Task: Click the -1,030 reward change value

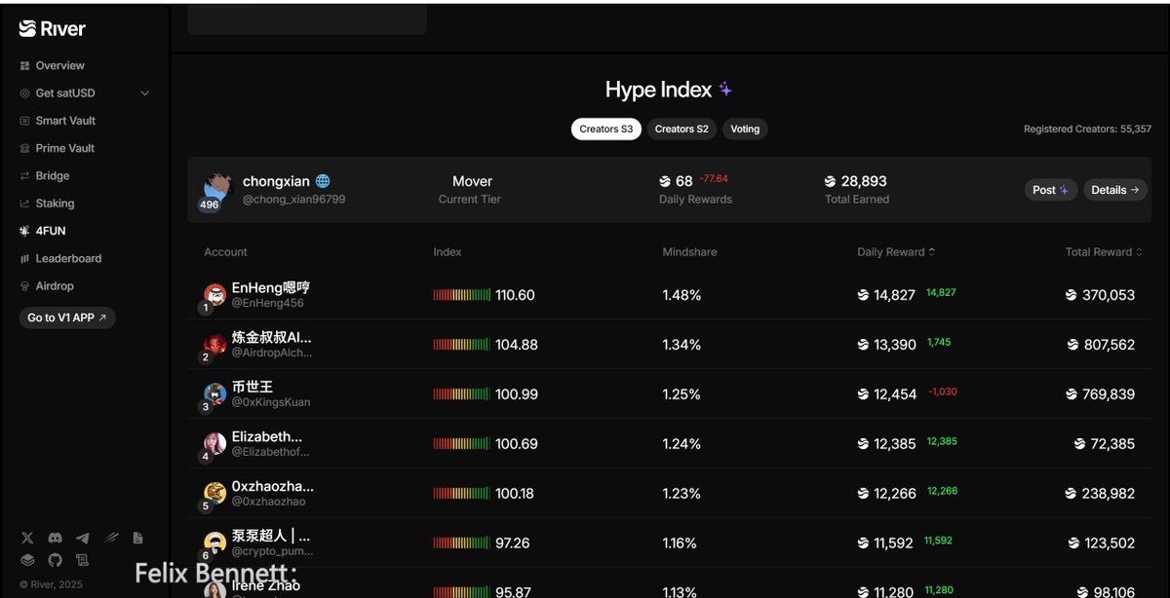Action: point(943,392)
